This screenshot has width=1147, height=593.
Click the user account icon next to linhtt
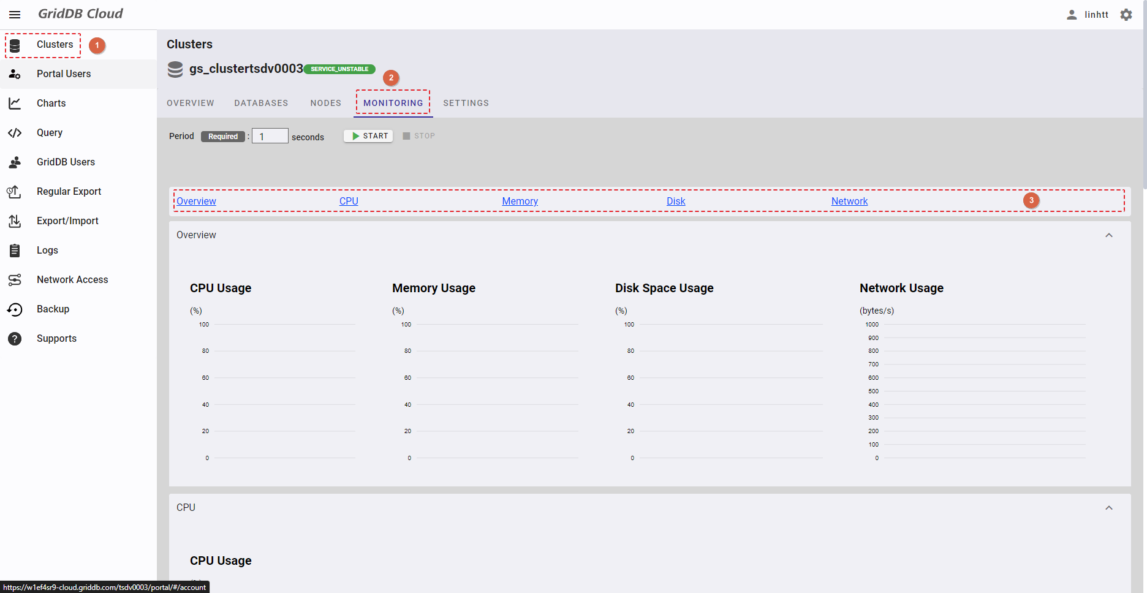[x=1072, y=15]
